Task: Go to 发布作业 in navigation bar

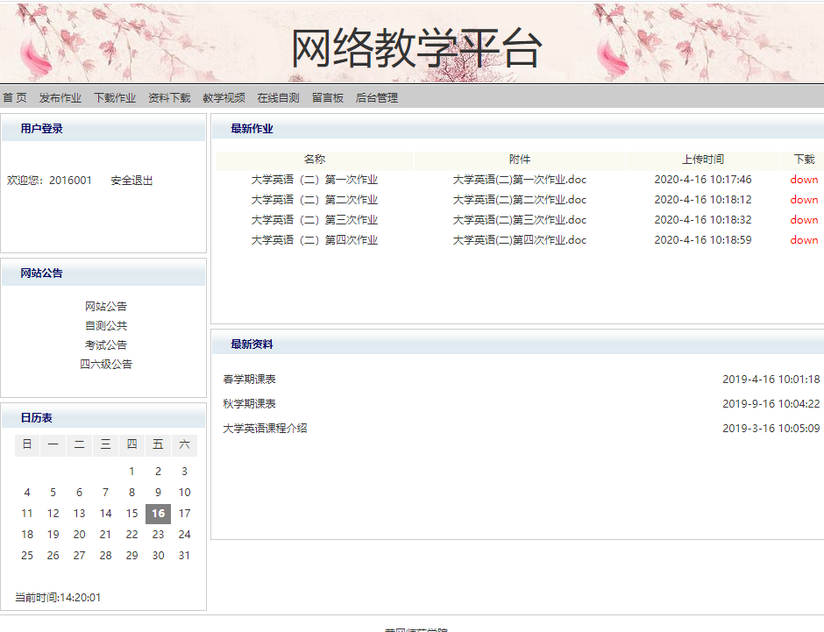Action: tap(60, 98)
